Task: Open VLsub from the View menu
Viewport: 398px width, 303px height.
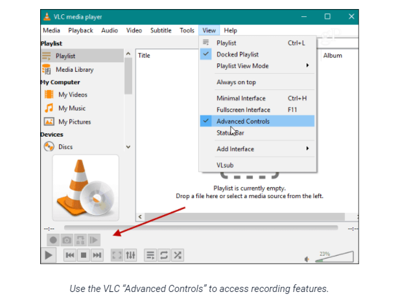Action: [257, 165]
